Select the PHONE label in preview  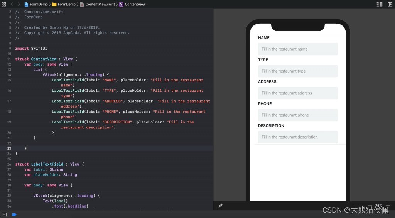[265, 103]
